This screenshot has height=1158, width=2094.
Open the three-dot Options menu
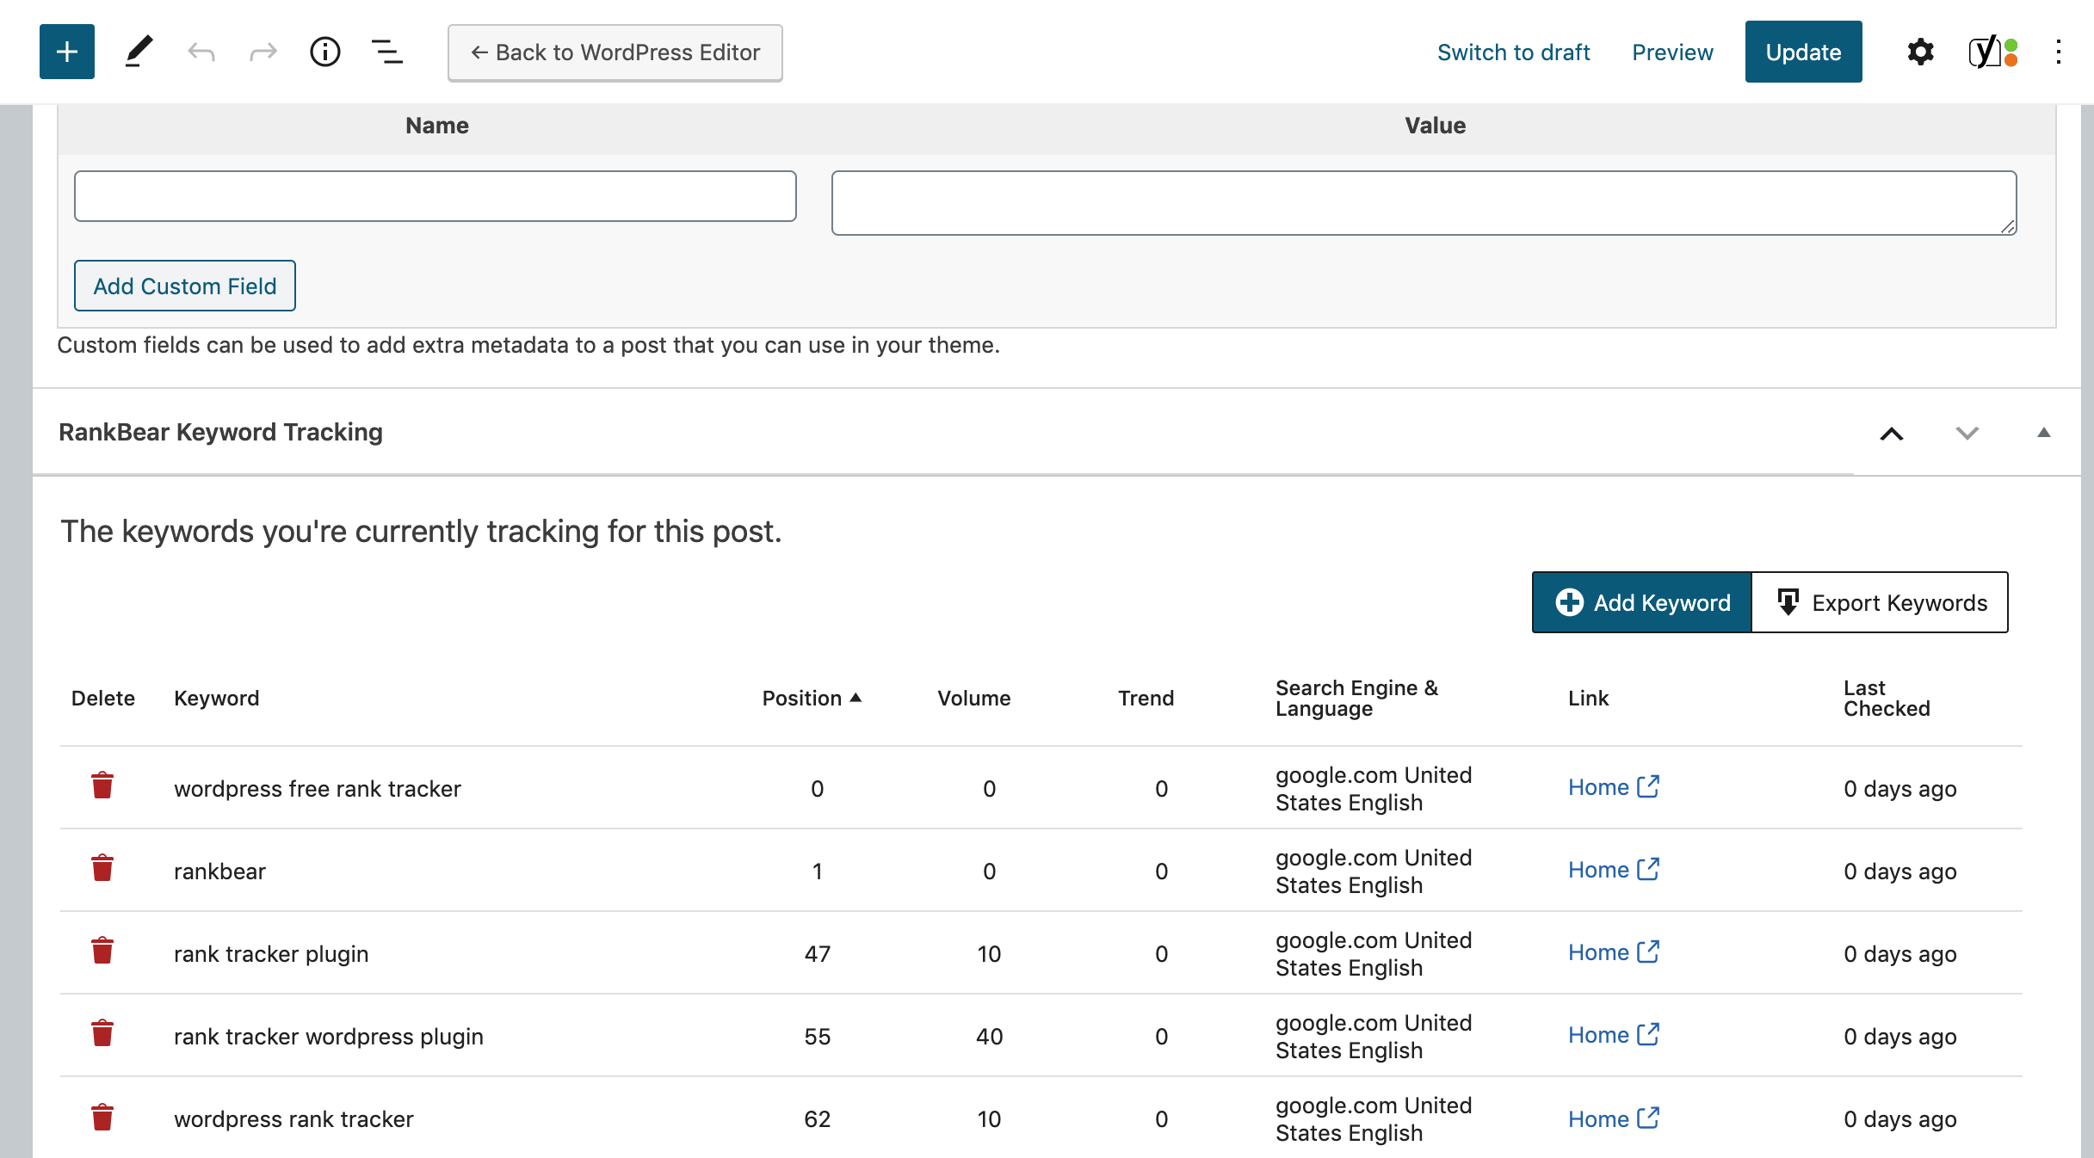pos(2059,52)
